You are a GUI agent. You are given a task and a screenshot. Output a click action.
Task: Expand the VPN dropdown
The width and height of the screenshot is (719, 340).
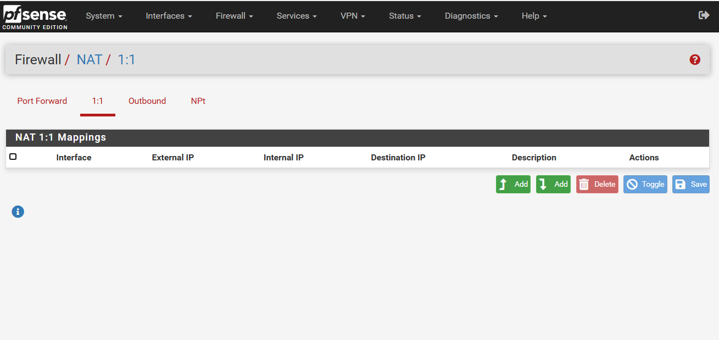pos(352,16)
